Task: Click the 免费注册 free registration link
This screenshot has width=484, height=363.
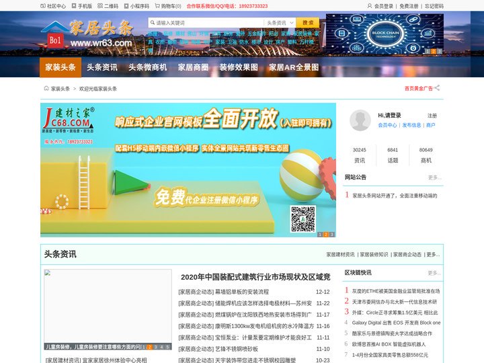Action: (x=409, y=6)
